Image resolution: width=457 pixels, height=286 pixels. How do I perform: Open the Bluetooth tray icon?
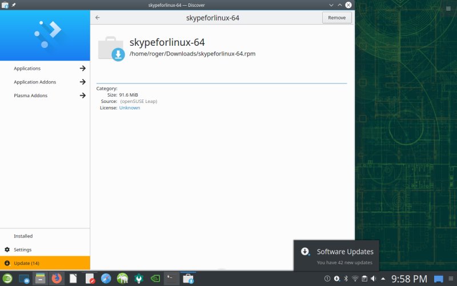(x=346, y=279)
